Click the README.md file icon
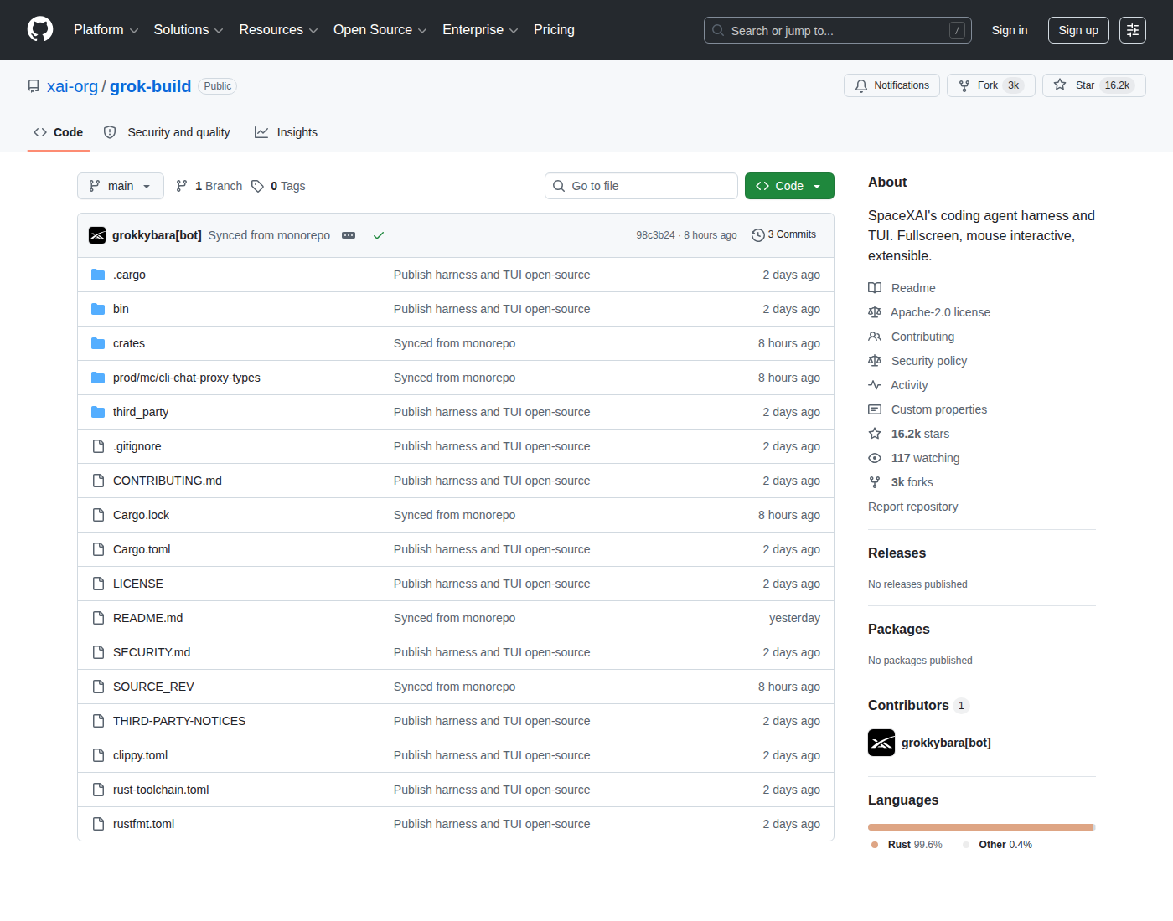1173x921 pixels. [x=98, y=618]
